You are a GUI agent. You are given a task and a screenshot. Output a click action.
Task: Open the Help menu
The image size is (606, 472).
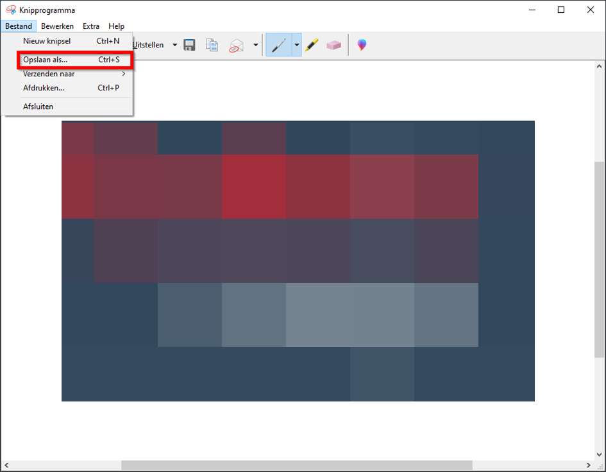117,26
